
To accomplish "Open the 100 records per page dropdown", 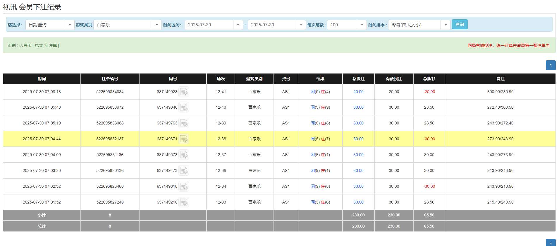I will tap(362, 25).
